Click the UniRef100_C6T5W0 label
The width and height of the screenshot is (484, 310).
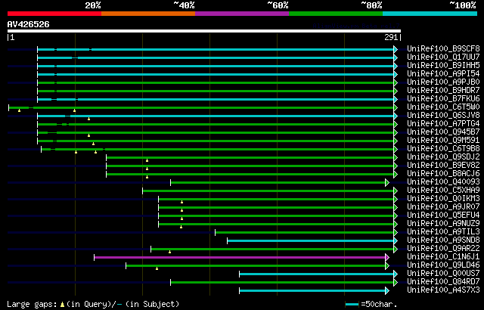click(x=443, y=107)
